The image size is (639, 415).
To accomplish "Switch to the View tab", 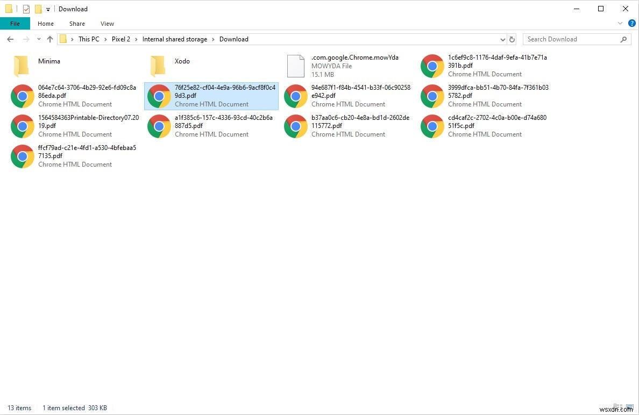I will pyautogui.click(x=107, y=24).
